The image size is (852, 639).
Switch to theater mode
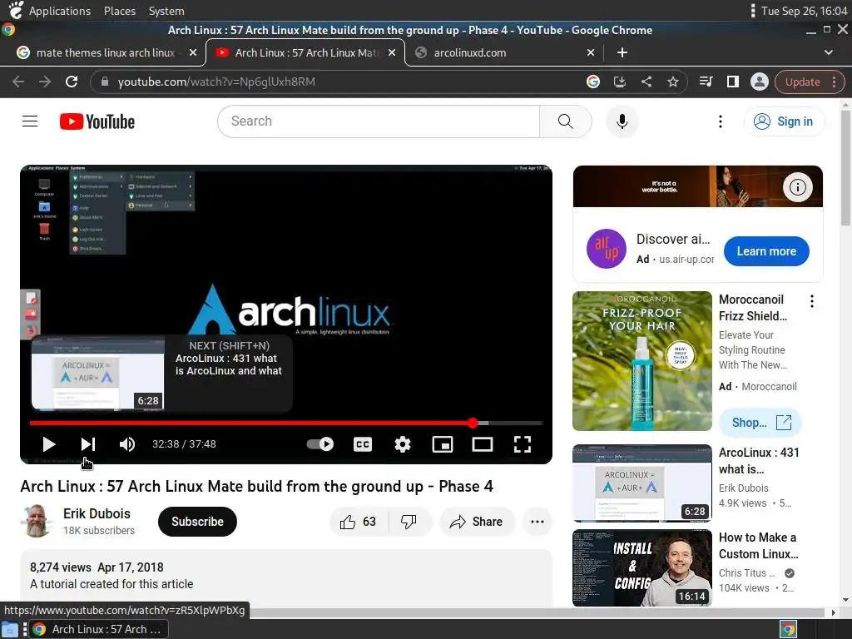click(483, 444)
